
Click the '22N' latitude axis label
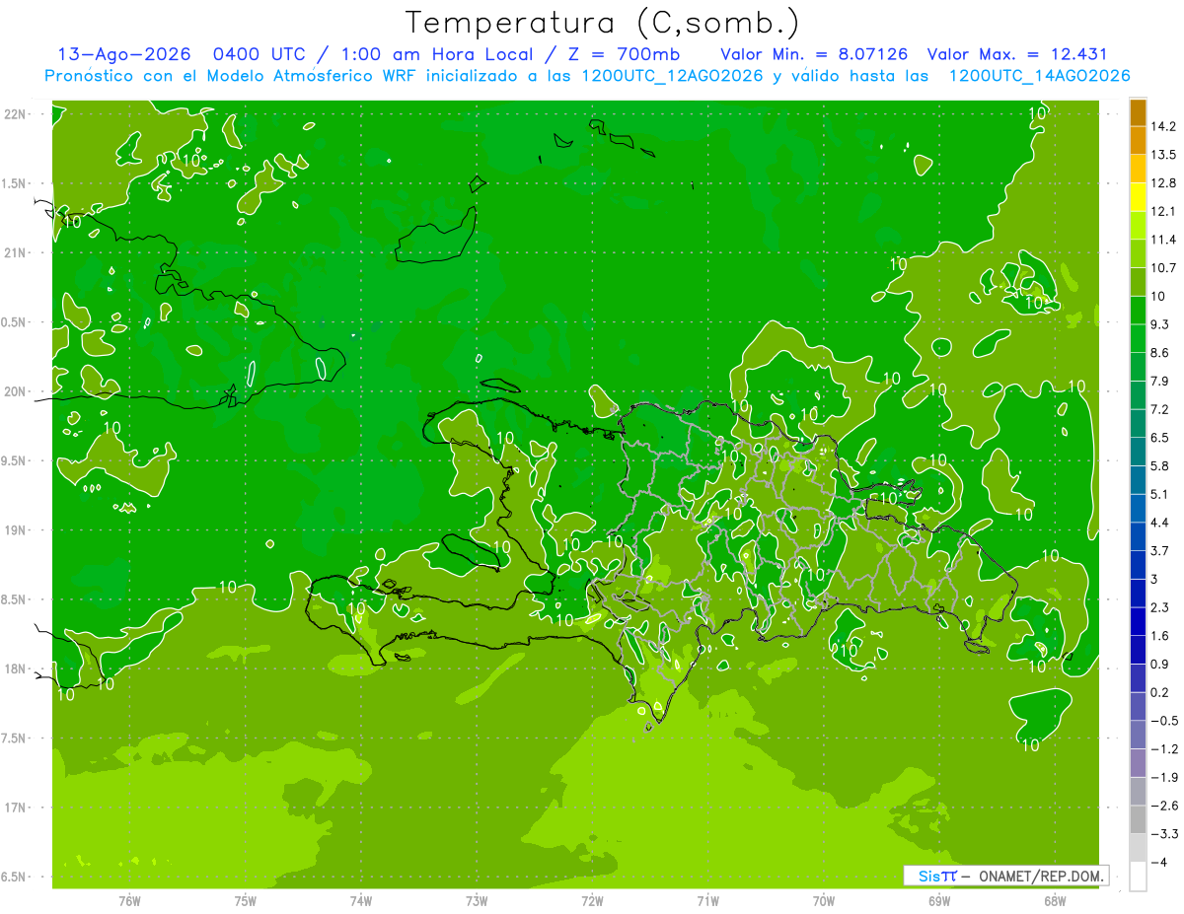[15, 114]
